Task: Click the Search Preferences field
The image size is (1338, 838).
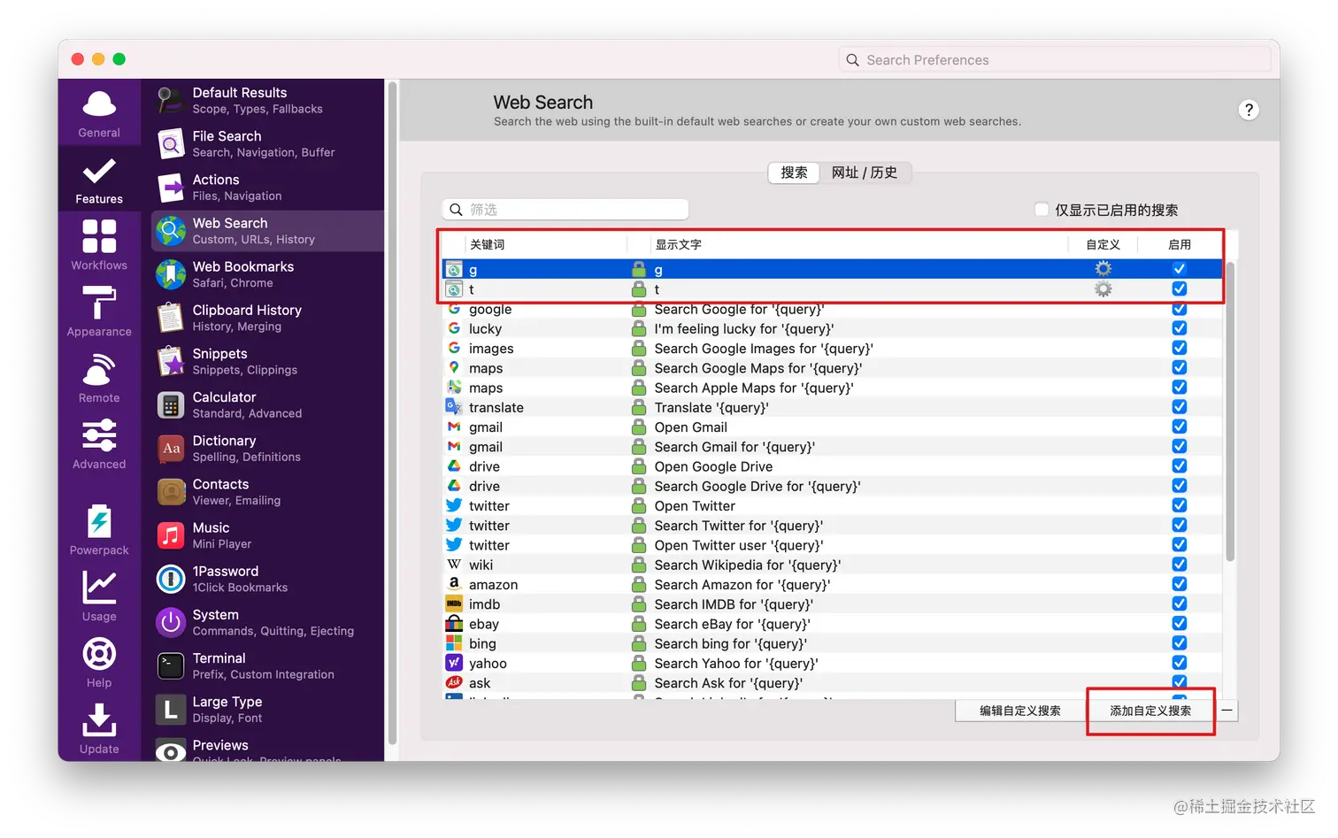Action: point(1055,60)
